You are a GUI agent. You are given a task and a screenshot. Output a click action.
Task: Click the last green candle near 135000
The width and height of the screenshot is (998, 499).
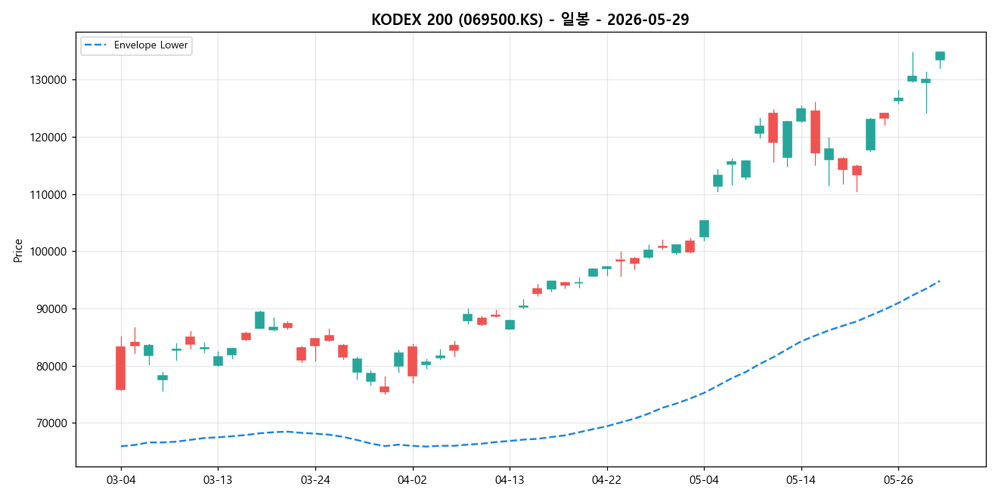click(940, 56)
